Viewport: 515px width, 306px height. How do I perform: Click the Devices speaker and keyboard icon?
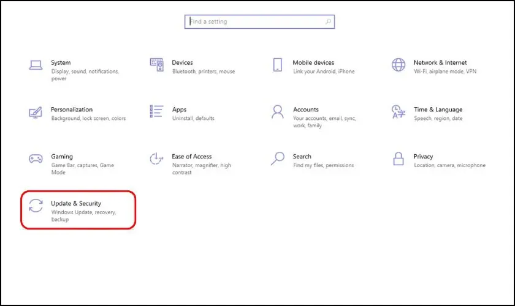pos(156,65)
